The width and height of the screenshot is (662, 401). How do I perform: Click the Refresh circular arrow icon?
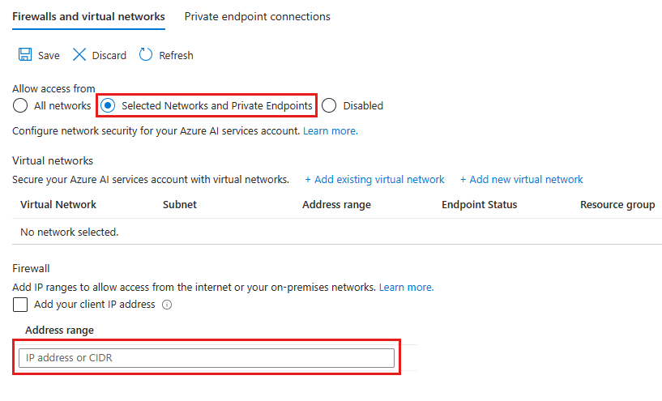(x=146, y=55)
